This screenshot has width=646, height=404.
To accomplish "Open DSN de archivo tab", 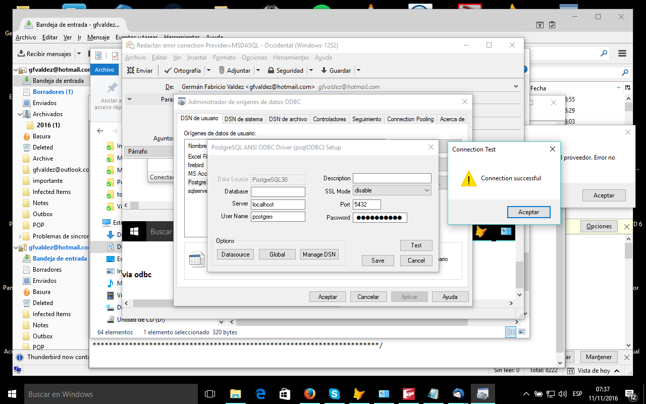I will click(288, 119).
